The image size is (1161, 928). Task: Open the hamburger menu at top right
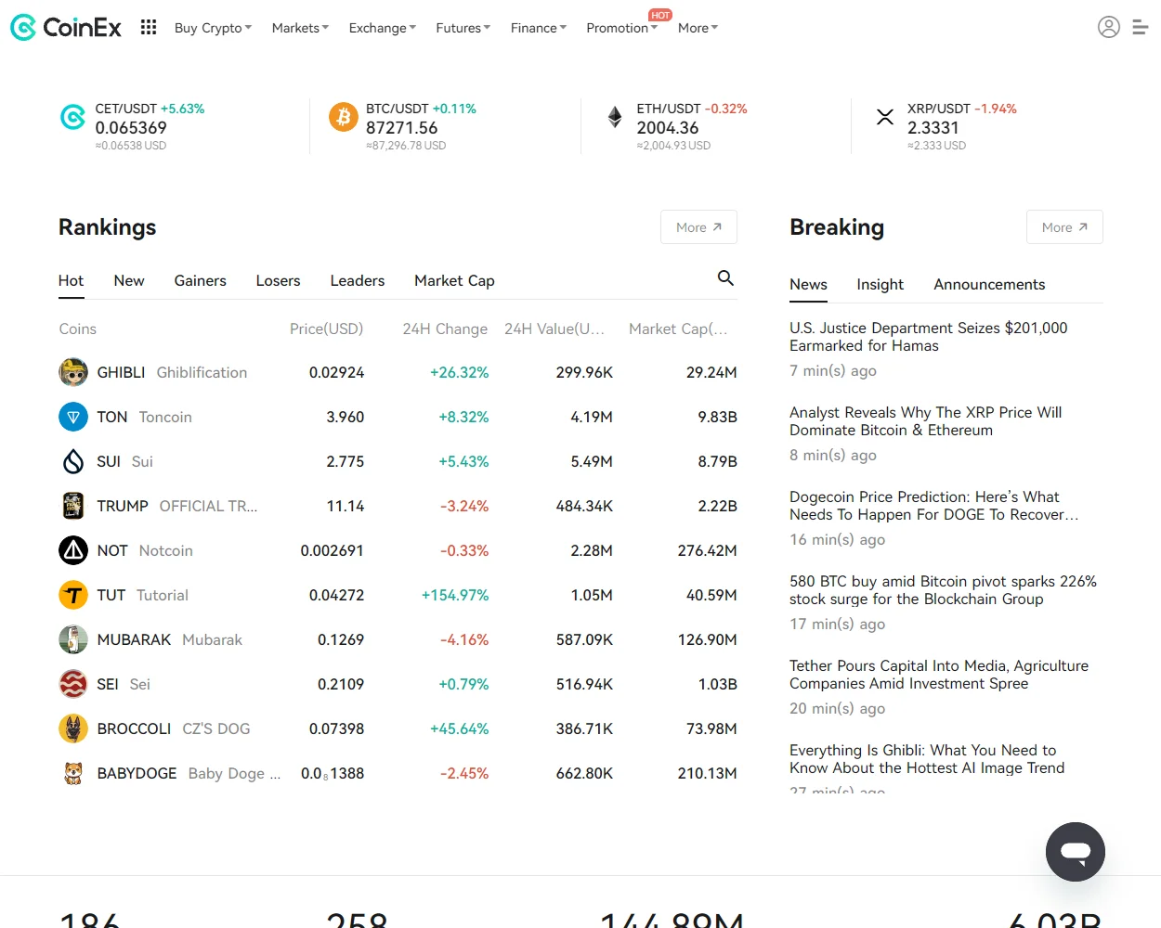click(1141, 27)
